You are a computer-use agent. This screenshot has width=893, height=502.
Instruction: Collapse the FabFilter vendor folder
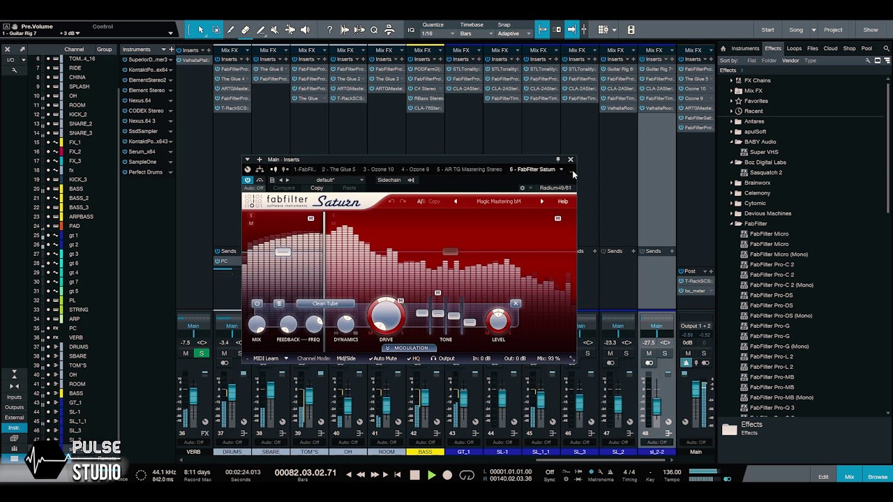(x=731, y=224)
